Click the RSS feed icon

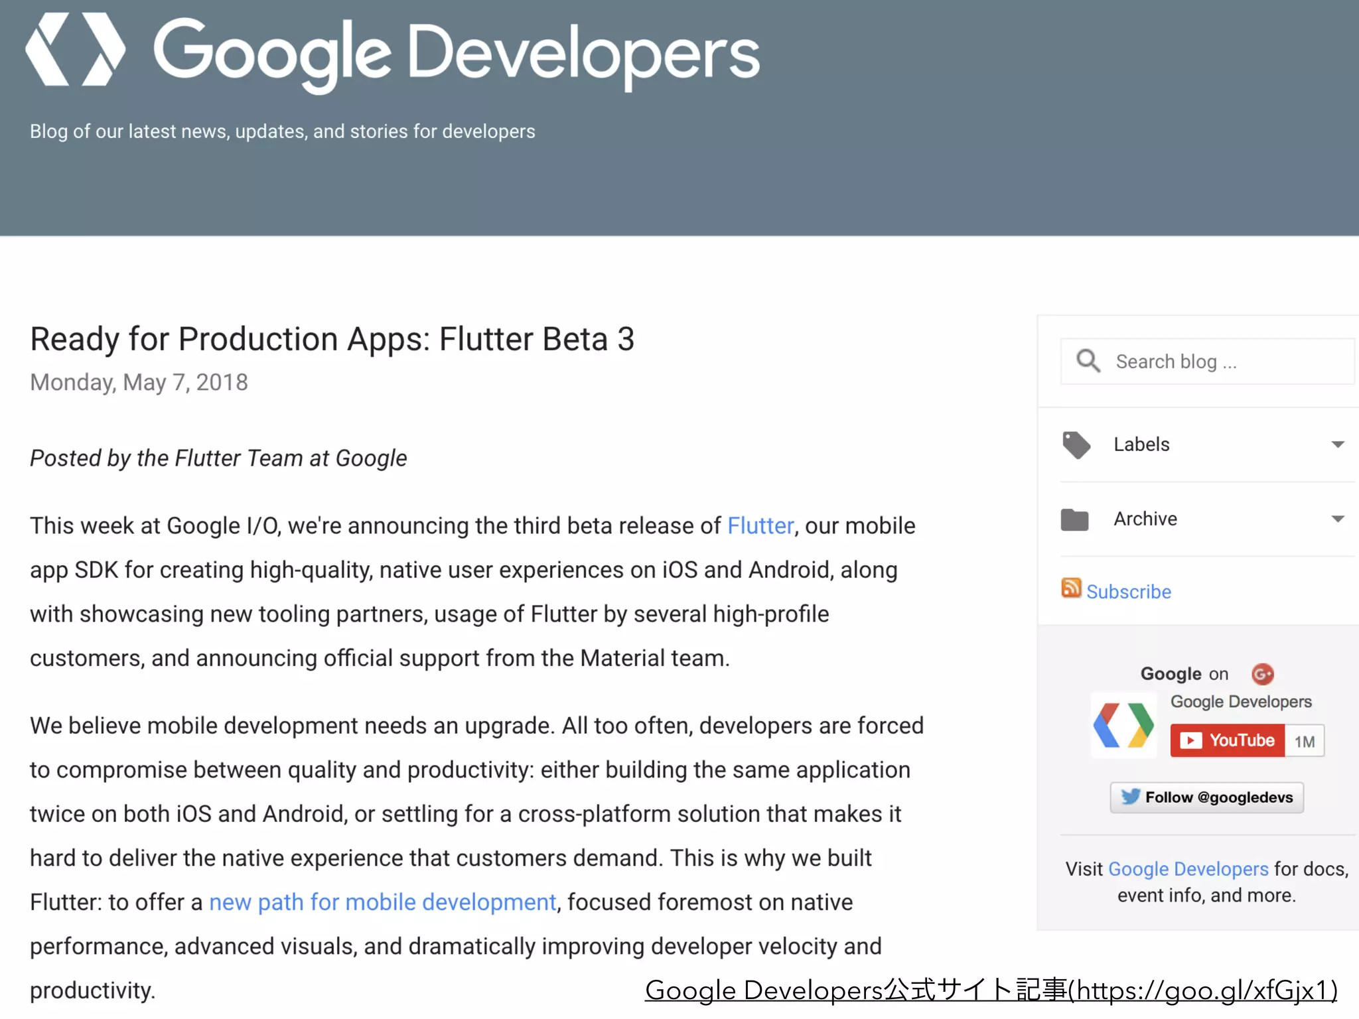(x=1071, y=588)
